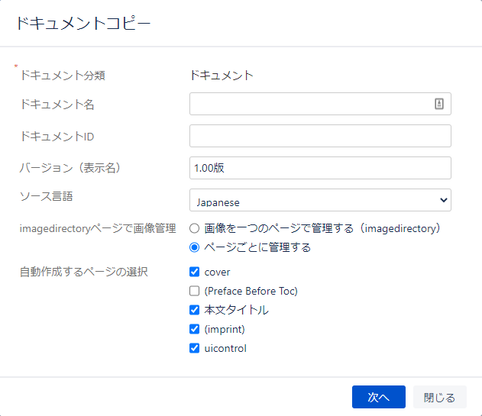Disable the uicontrol checkbox

195,348
